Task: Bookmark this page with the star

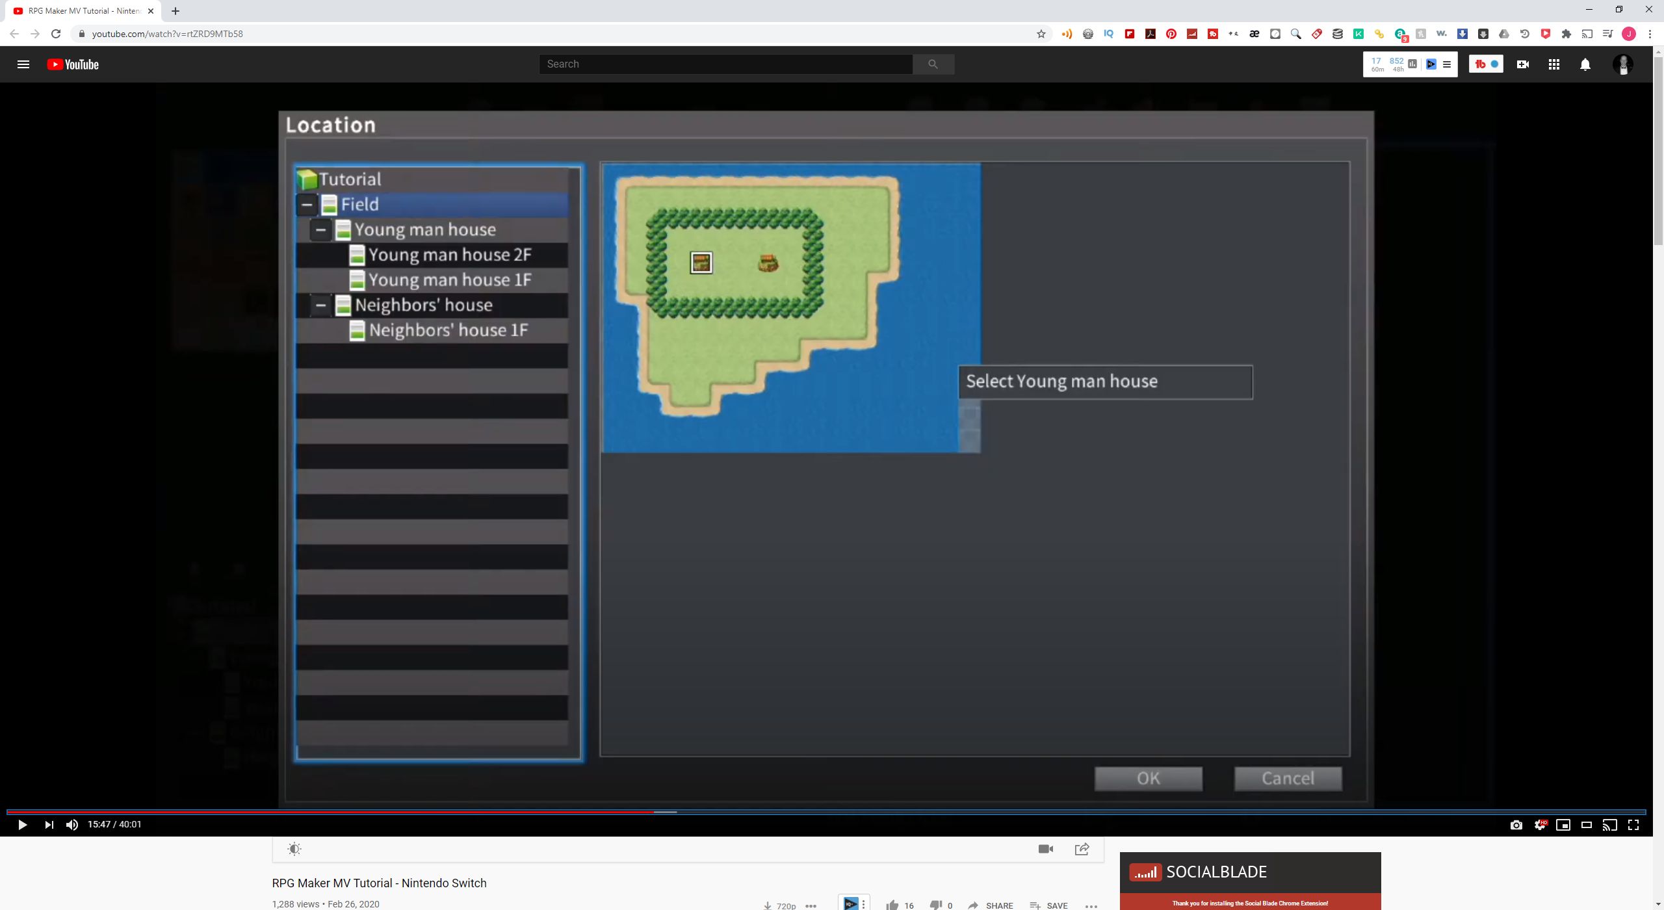Action: pyautogui.click(x=1041, y=34)
